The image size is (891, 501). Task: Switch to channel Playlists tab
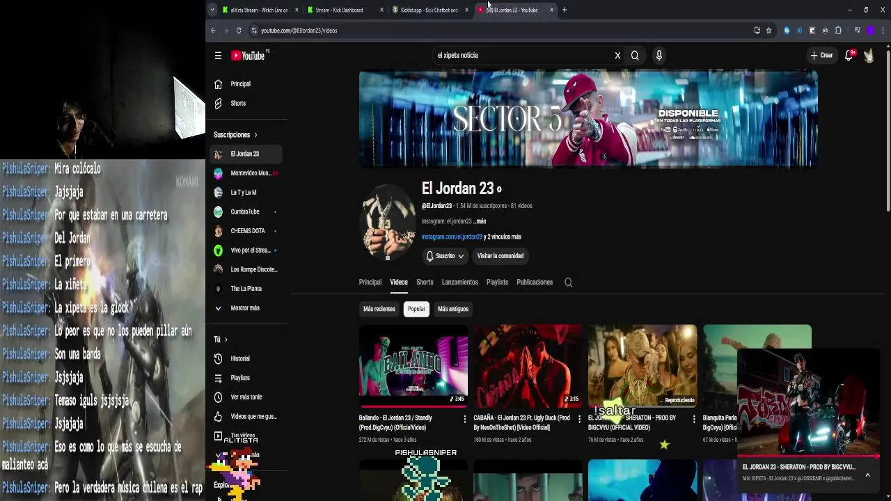point(497,283)
